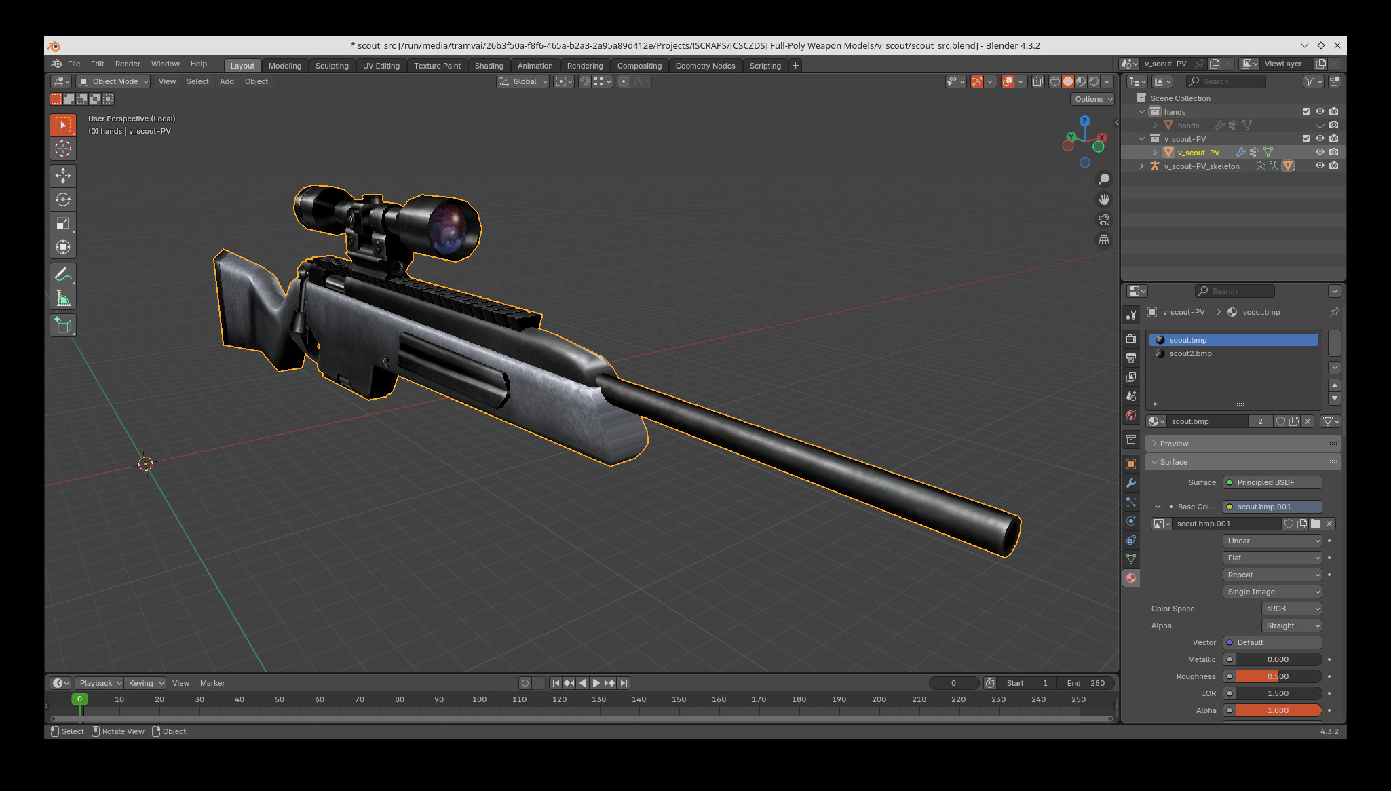Viewport: 1391px width, 791px height.
Task: Collapse the Surface panel
Action: pyautogui.click(x=1243, y=462)
